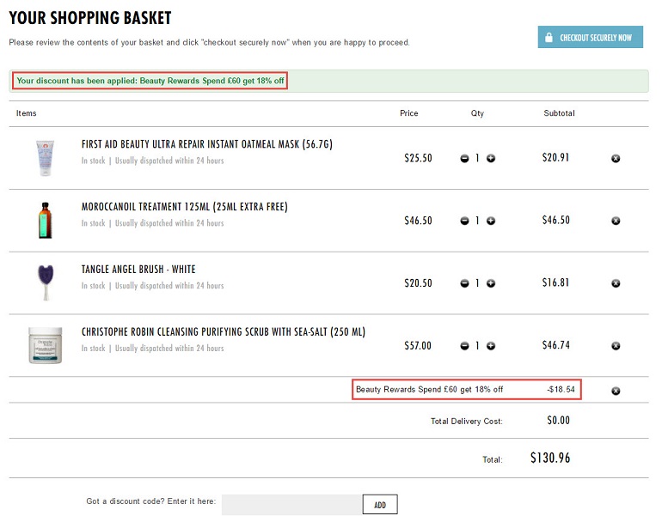Click the Moroccanoil bottle thumbnail
662x516 pixels.
46,221
